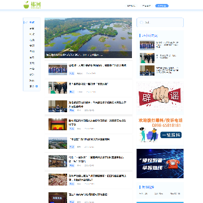Click the blue tag under the red auditorium article
The height and width of the screenshot is (203, 203).
point(72,129)
